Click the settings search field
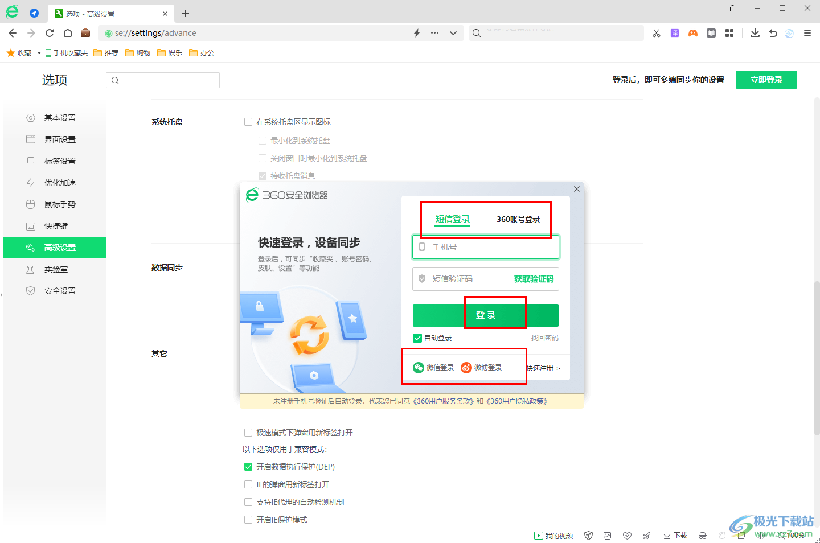This screenshot has height=543, width=820. tap(163, 80)
